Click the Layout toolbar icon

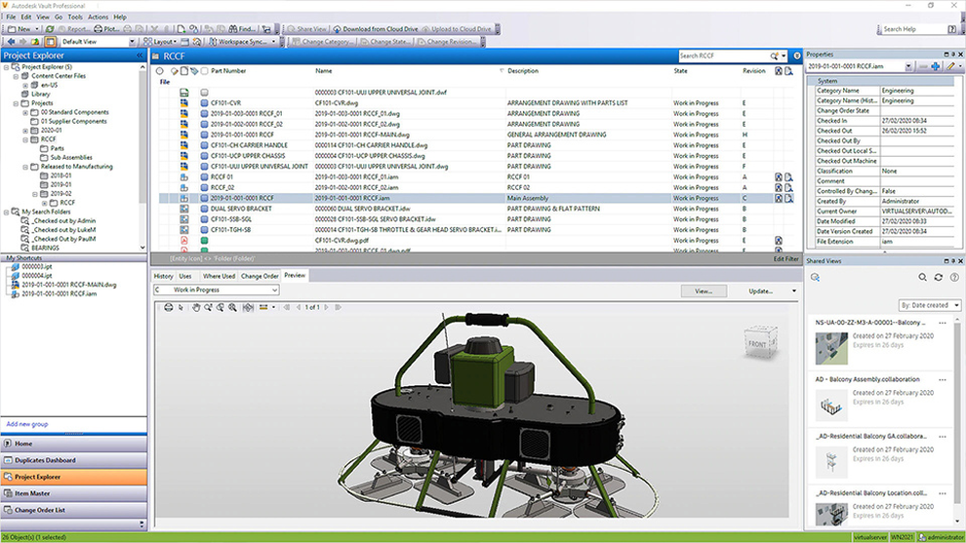[160, 42]
